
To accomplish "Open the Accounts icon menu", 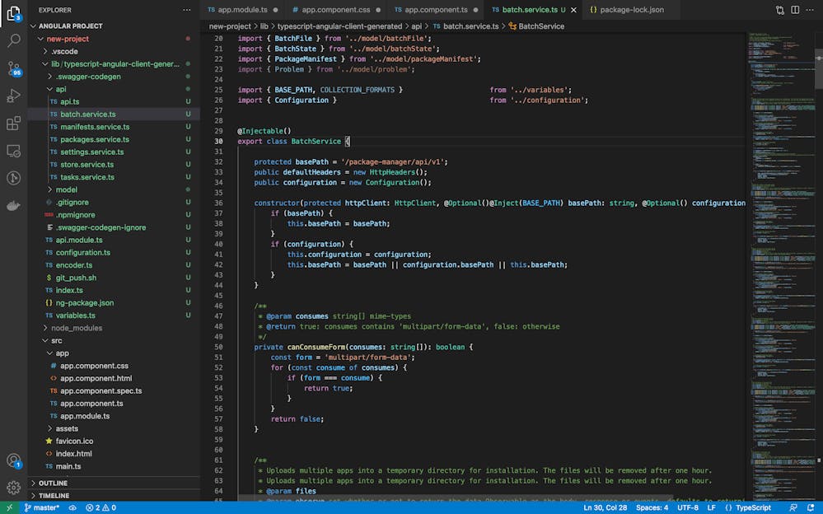I will (x=13, y=460).
